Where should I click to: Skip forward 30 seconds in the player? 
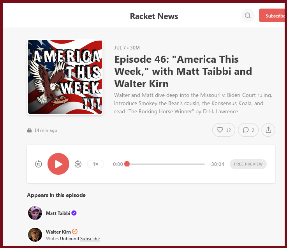tap(78, 164)
